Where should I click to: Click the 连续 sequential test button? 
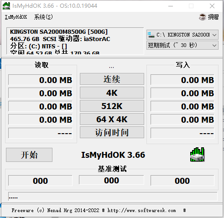112,79
